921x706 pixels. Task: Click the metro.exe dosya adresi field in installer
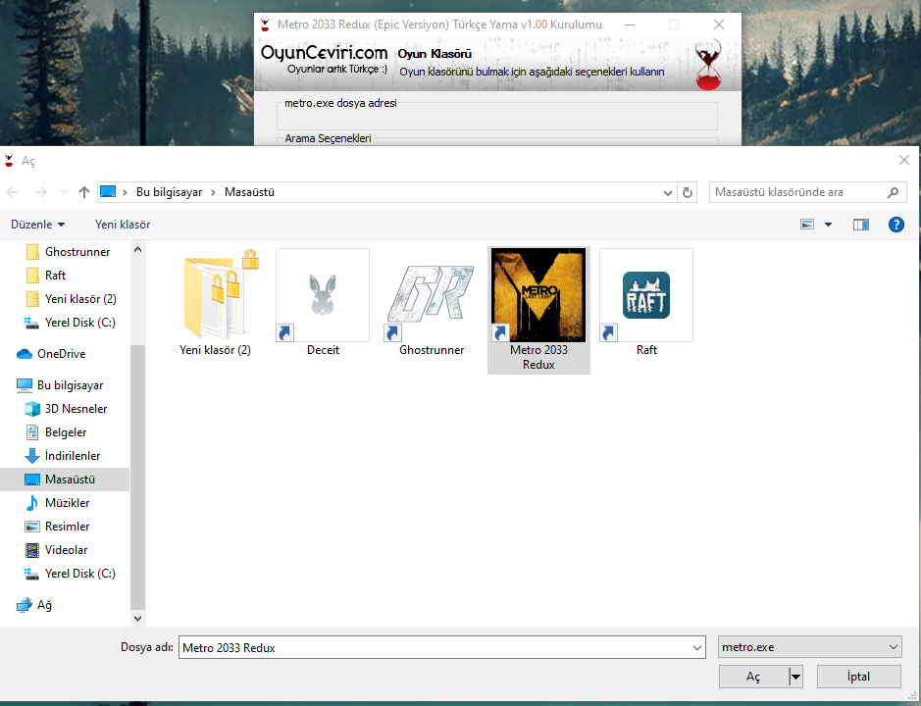point(497,118)
